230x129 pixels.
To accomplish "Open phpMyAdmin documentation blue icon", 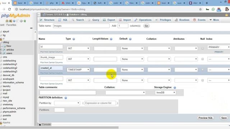I will coord(14,21).
